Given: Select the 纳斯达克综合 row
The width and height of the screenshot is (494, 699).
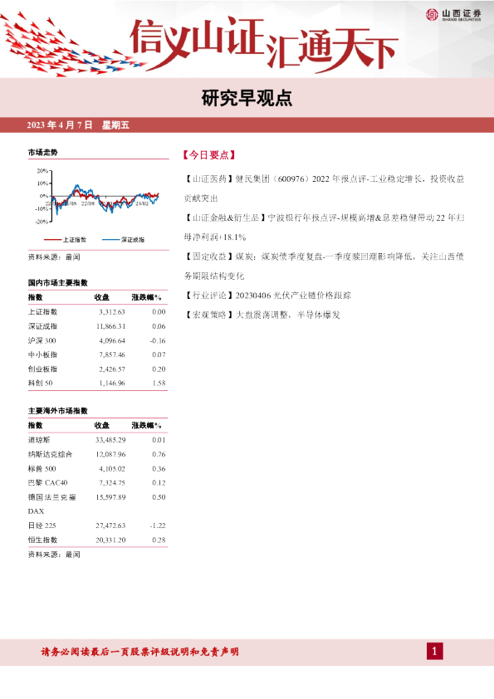Looking at the screenshot, I should coord(97,454).
